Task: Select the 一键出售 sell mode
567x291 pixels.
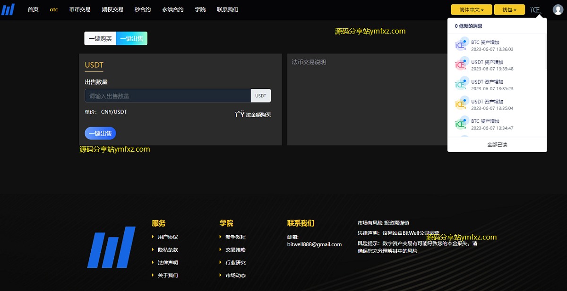Action: pos(131,39)
